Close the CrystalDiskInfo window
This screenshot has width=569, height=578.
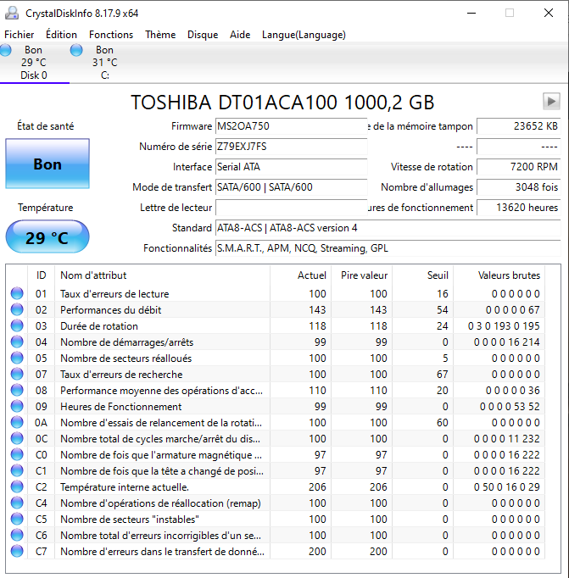coord(549,14)
